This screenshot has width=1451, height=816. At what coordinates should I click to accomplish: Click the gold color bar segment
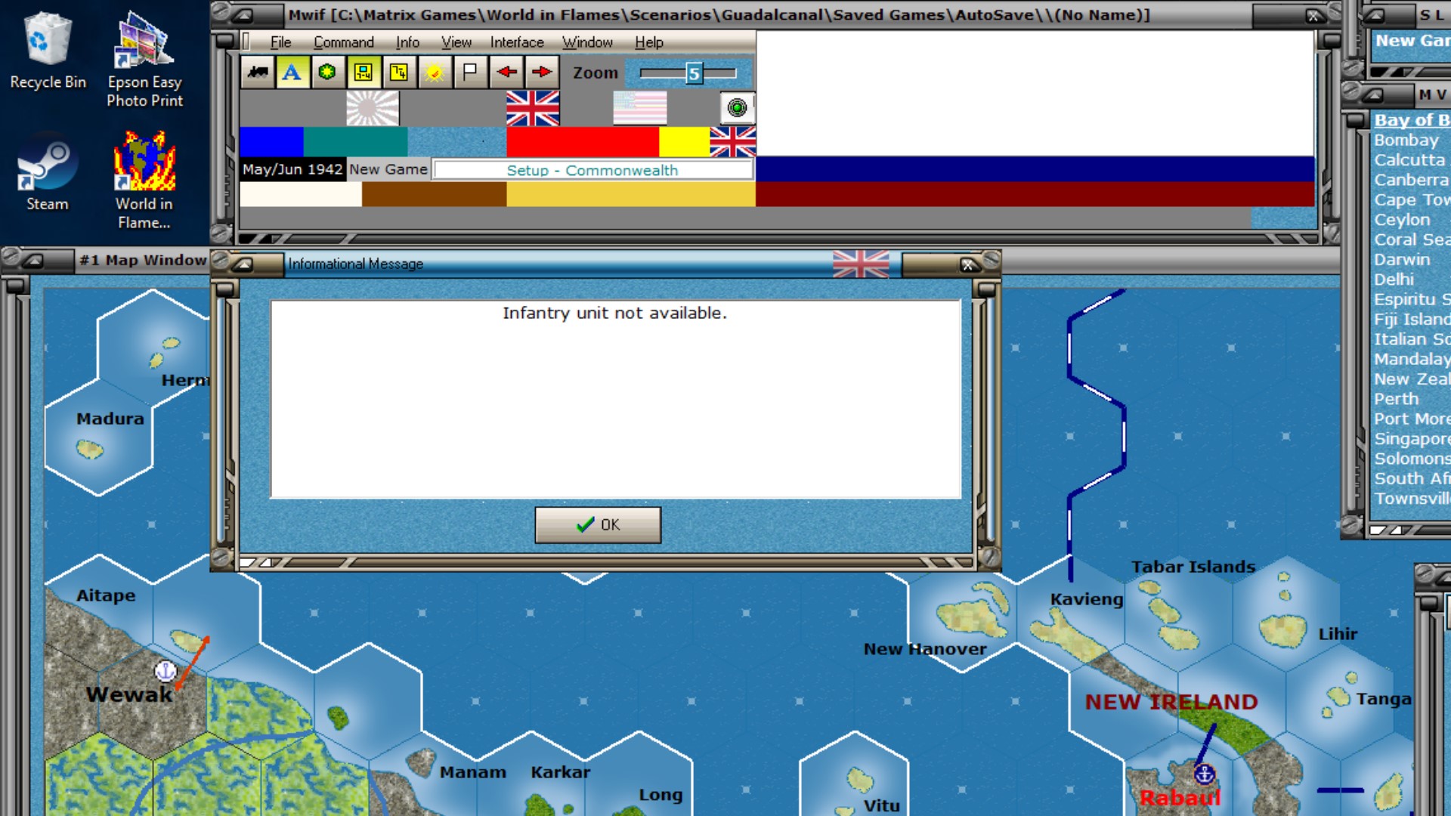(x=631, y=194)
